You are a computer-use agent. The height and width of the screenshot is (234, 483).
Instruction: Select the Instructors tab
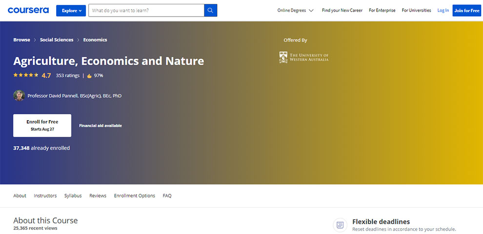pos(45,196)
